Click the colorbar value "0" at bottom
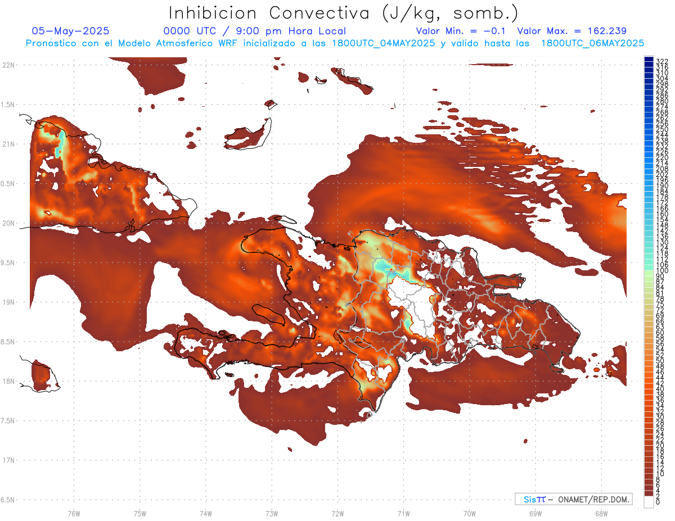Screen dimensions: 675x521 click(659, 502)
